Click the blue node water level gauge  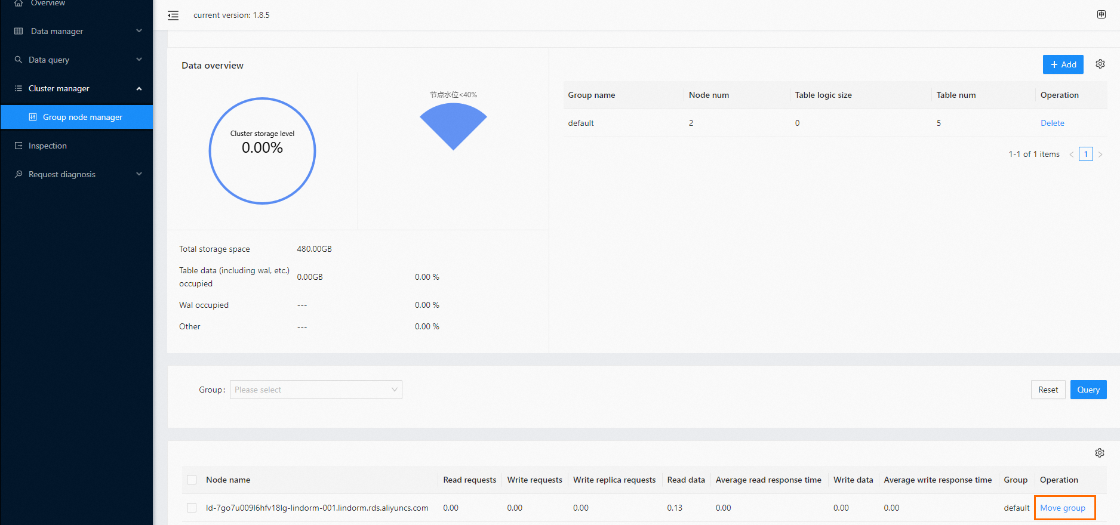pyautogui.click(x=453, y=126)
